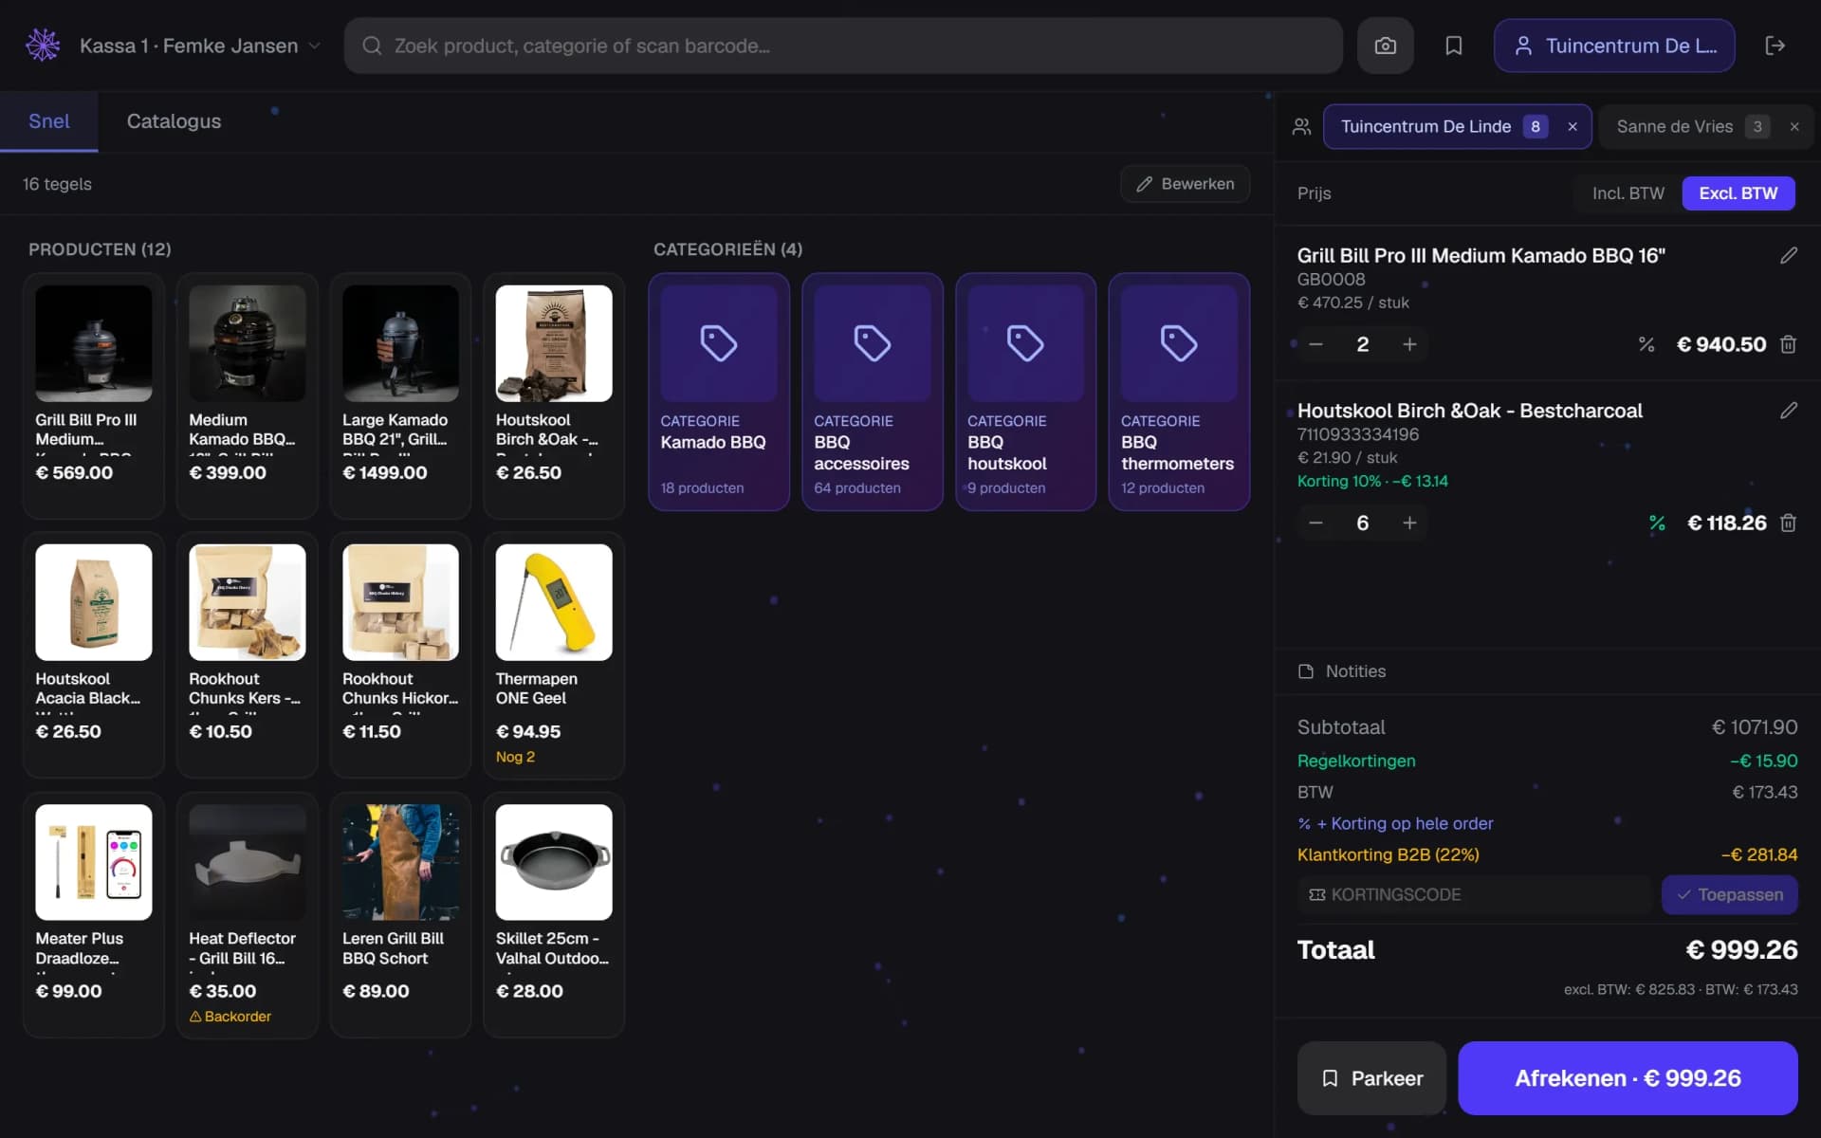
Task: Open the parked orders bookmark icon
Action: [x=1453, y=46]
